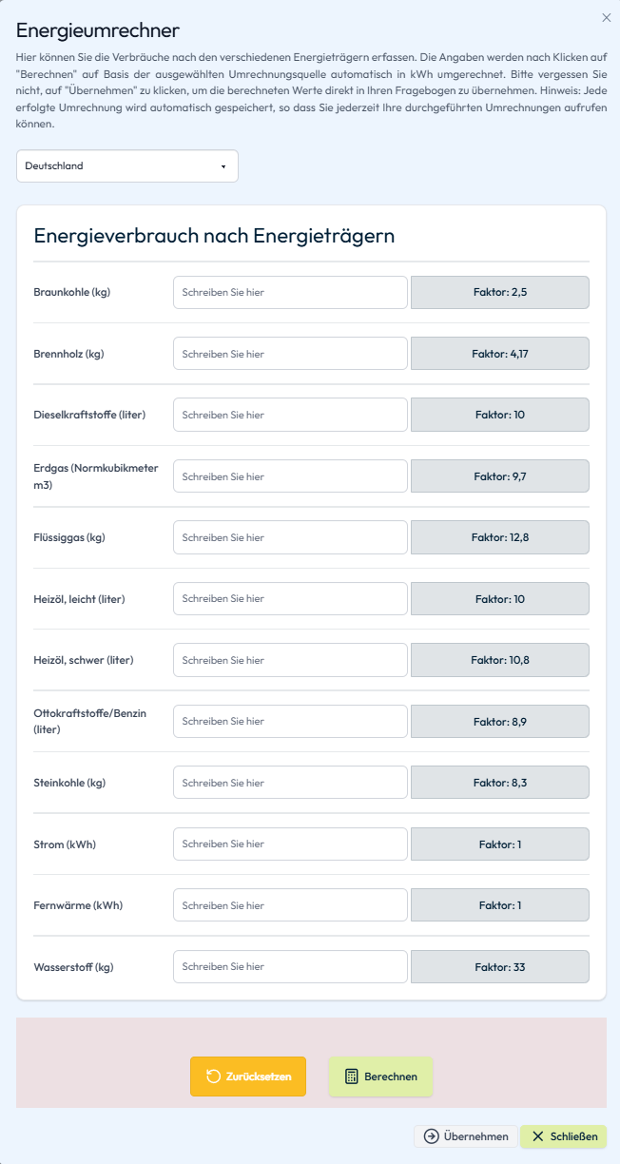The image size is (620, 1164).
Task: Click the Fernwärme (kWh) text box
Action: tap(290, 905)
